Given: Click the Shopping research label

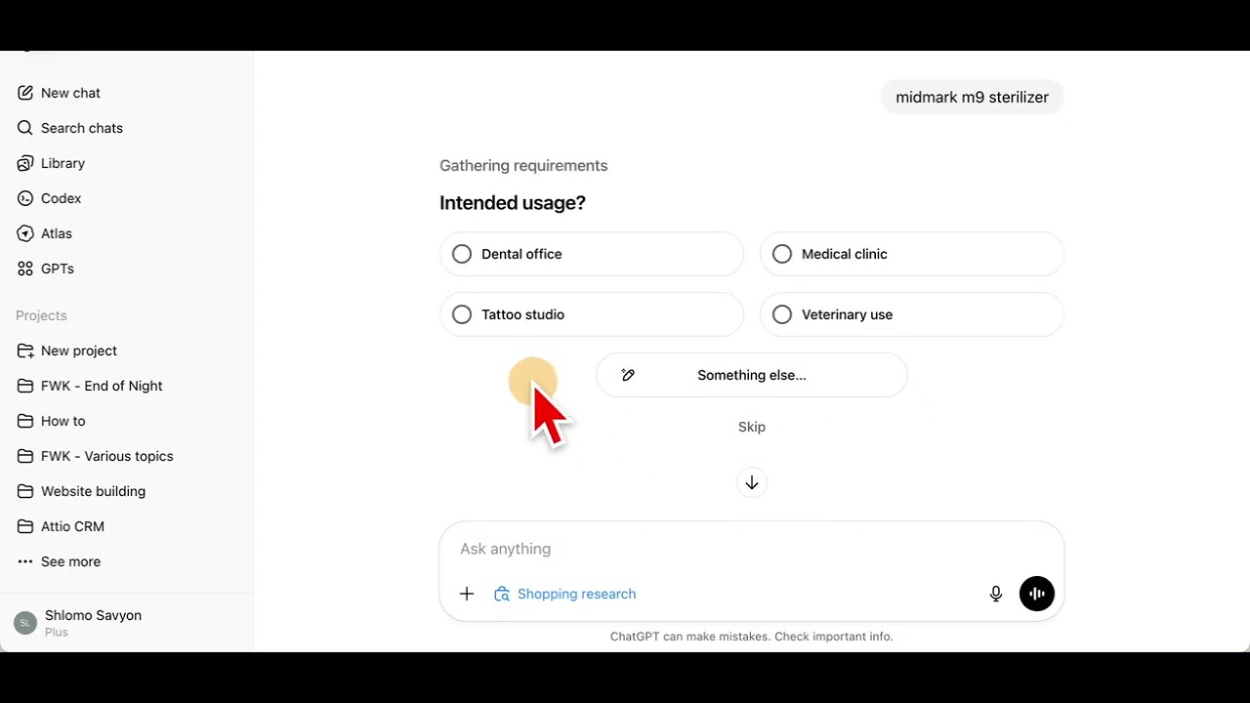Looking at the screenshot, I should 576,594.
